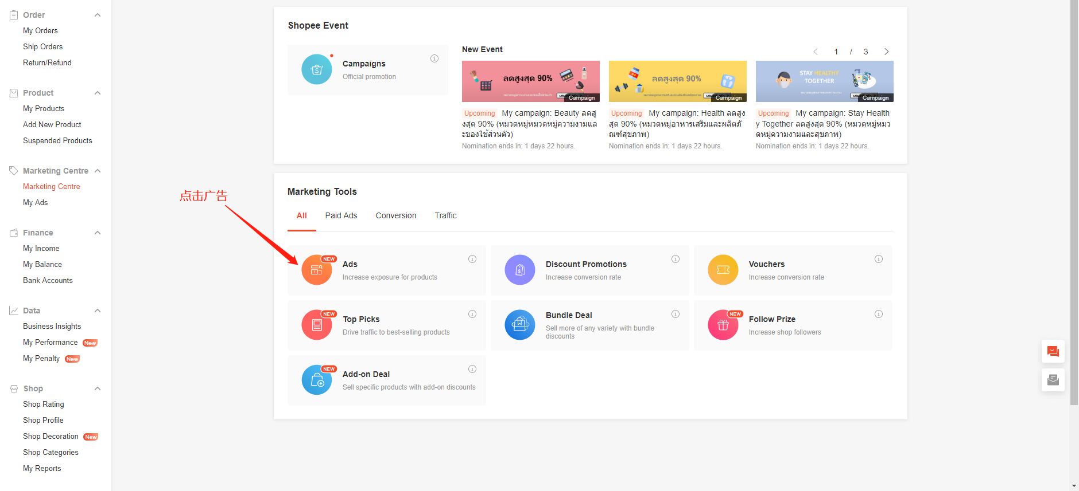Show info for the Ads tool
The image size is (1079, 491).
(x=472, y=259)
